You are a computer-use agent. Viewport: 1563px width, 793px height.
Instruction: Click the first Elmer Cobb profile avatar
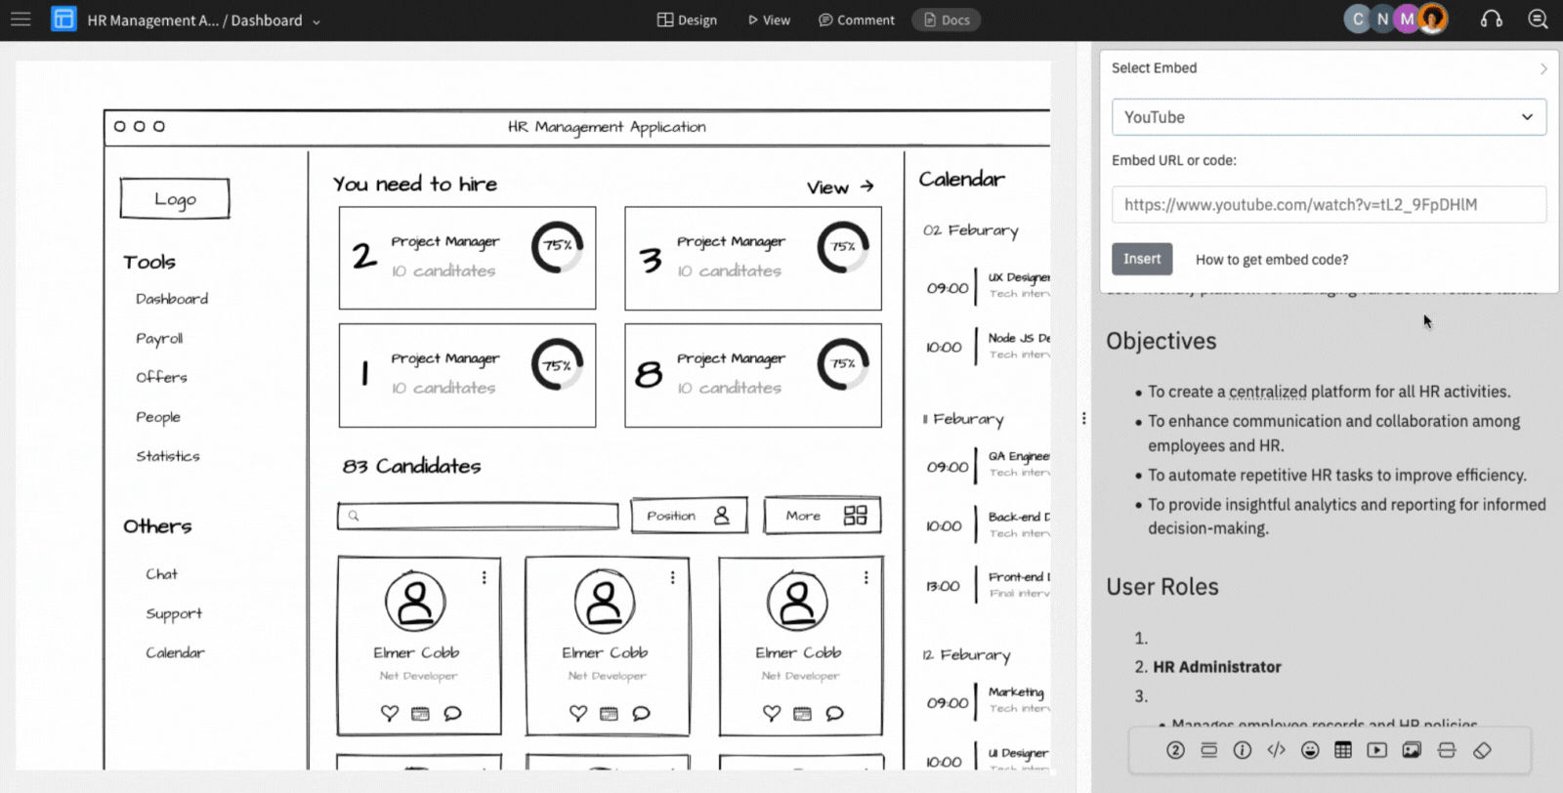point(415,602)
